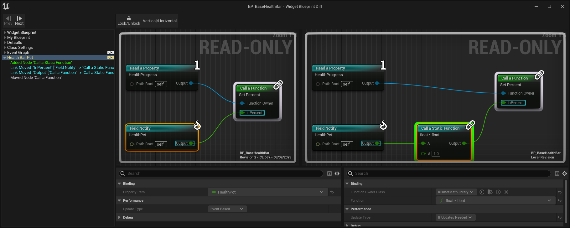The width and height of the screenshot is (570, 228).
Task: Go to the Prev difference
Action: tap(8, 21)
